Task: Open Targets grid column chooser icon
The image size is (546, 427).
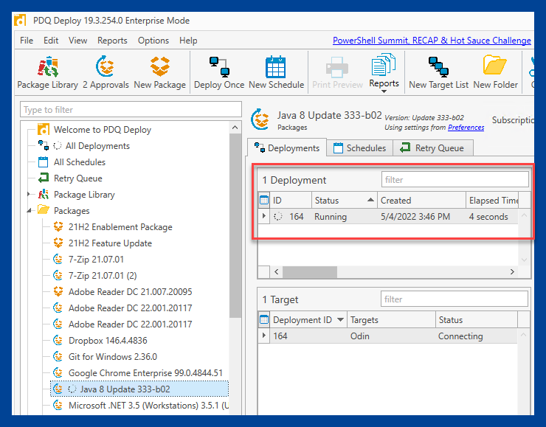Action: point(264,319)
